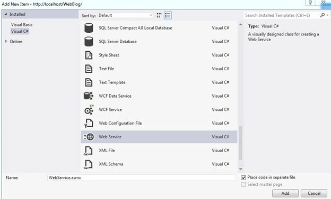Select the WCF Data Service label

pyautogui.click(x=115, y=96)
